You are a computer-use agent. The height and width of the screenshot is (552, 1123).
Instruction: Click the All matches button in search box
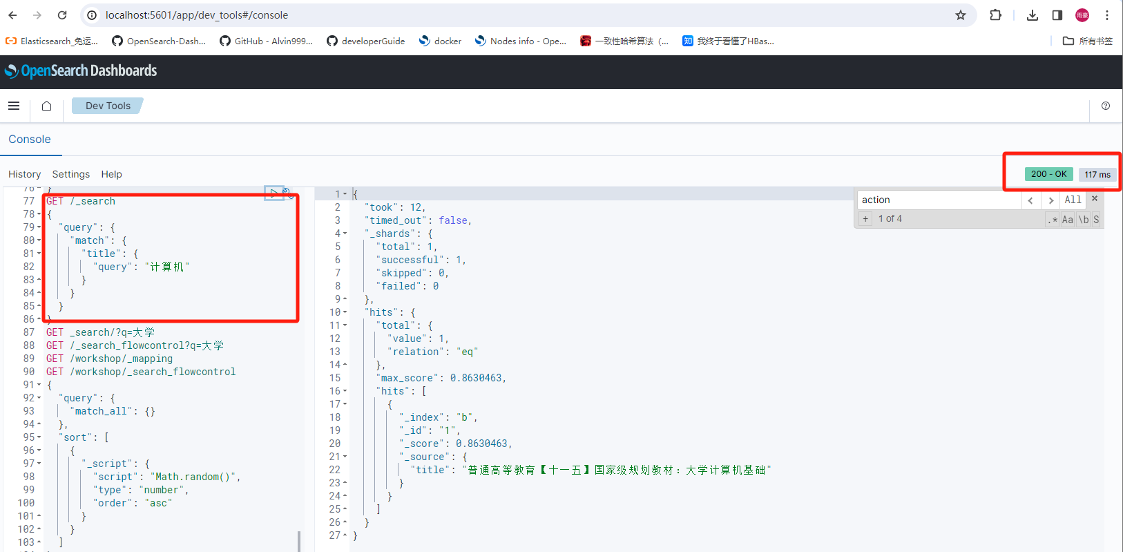point(1073,200)
